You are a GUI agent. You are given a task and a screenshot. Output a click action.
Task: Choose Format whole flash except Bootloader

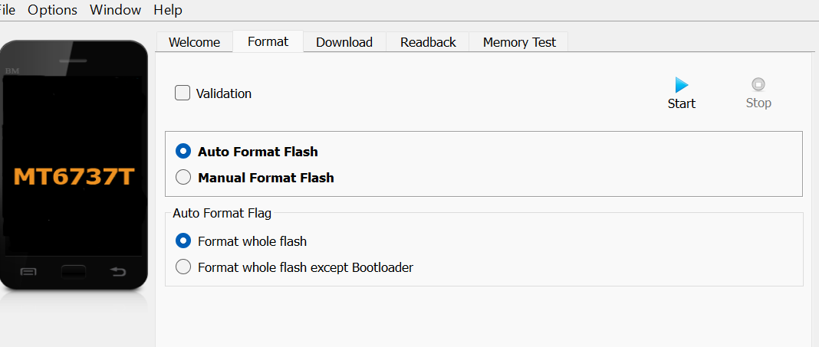click(x=183, y=267)
